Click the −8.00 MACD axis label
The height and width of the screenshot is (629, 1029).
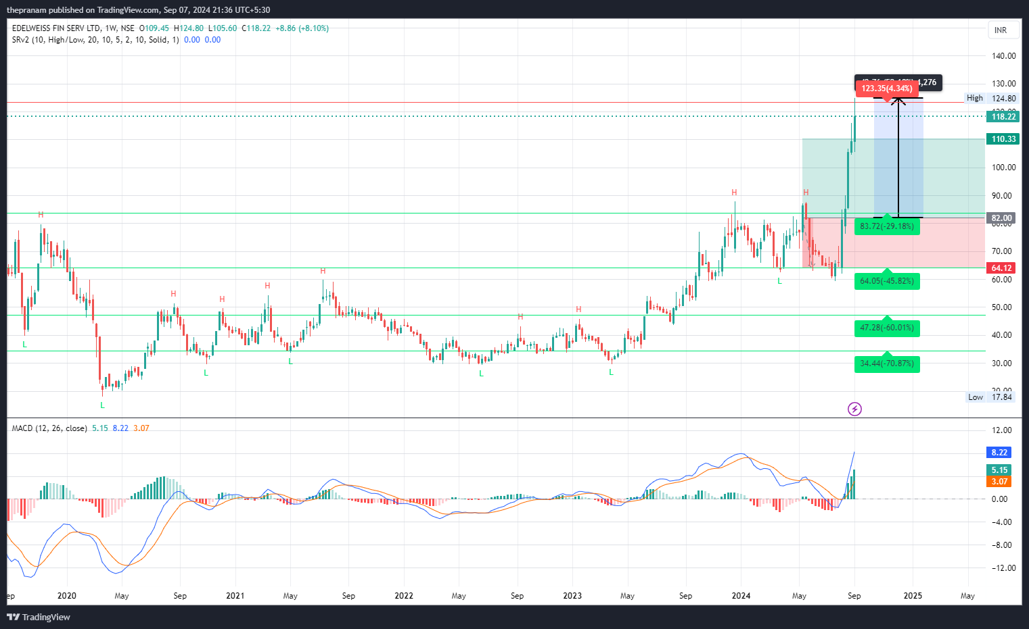coord(1001,545)
